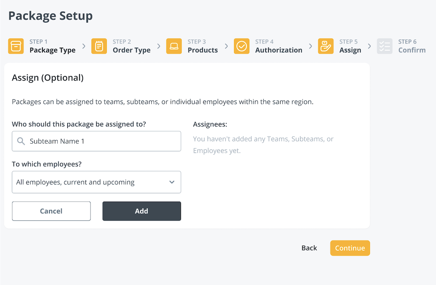Switch to Step 2 Order Type label
This screenshot has width=436, height=285.
132,50
